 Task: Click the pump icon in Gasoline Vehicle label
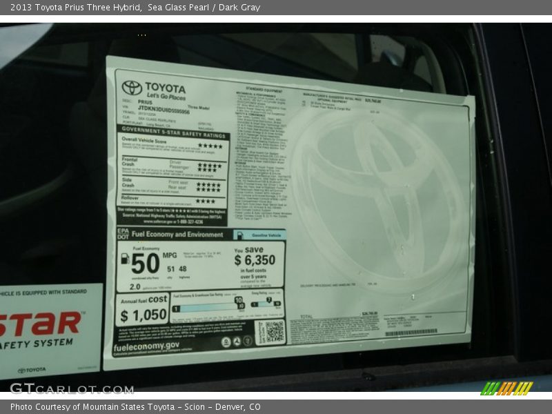tap(239, 235)
